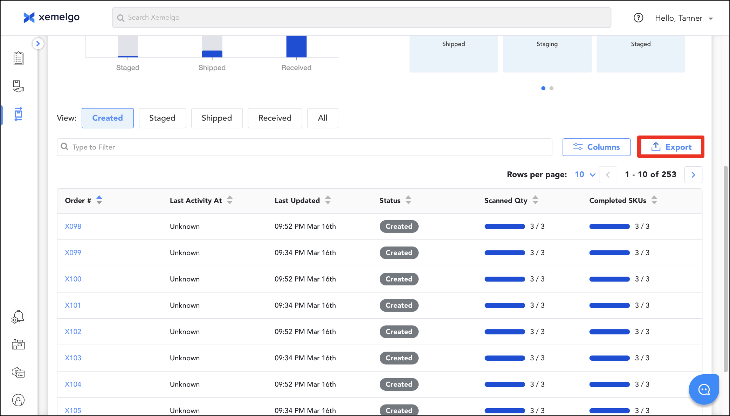Open the Rows per page dropdown
This screenshot has width=730, height=416.
(585, 174)
